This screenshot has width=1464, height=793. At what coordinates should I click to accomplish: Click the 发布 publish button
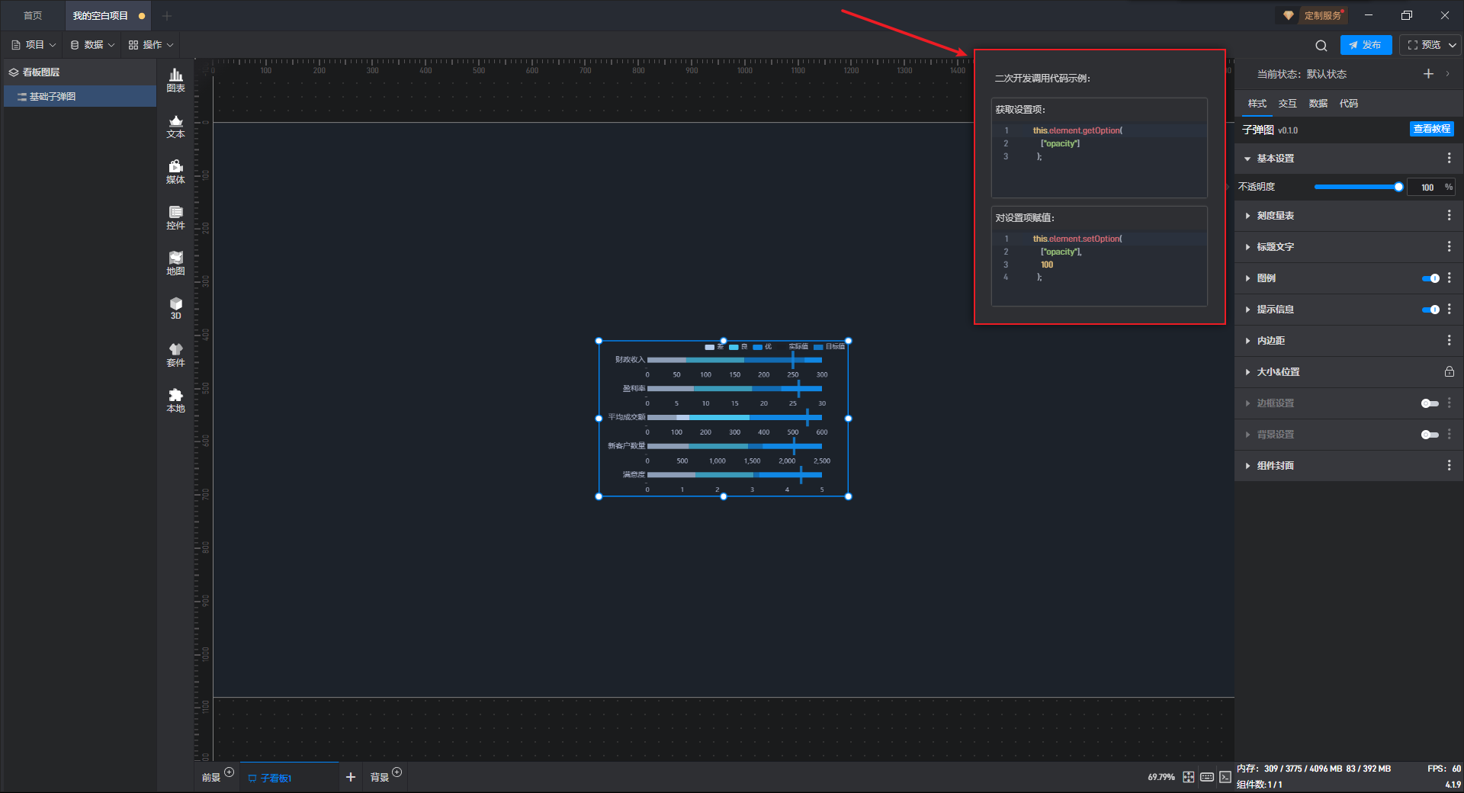tap(1366, 45)
